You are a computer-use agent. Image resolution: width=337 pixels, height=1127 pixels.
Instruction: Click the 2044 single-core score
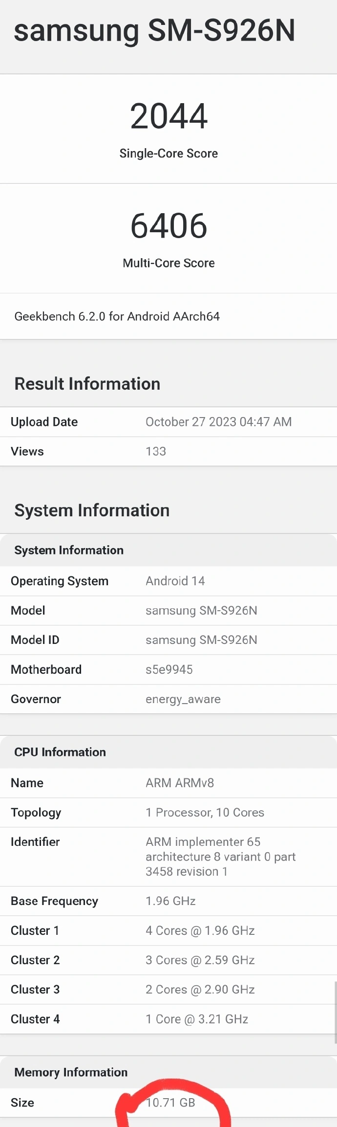pos(168,116)
